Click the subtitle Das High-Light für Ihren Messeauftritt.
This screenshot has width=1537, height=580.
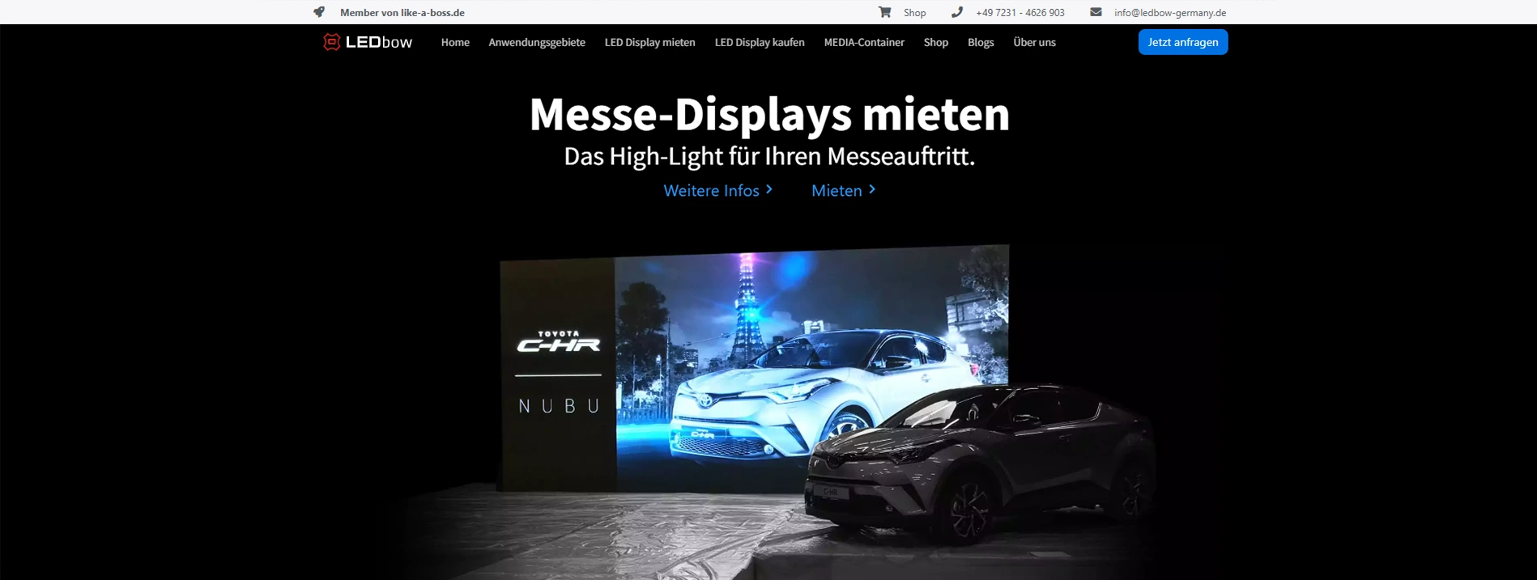coord(769,156)
